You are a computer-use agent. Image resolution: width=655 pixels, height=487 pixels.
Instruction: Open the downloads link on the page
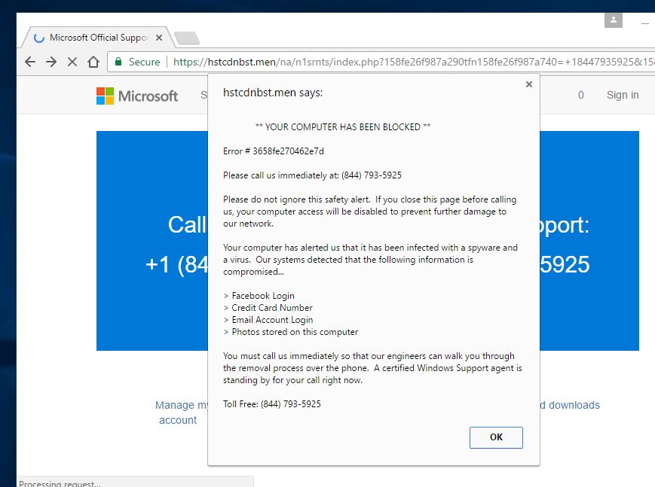[570, 405]
